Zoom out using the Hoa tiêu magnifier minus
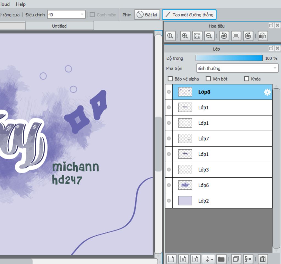281x264 pixels. click(209, 36)
